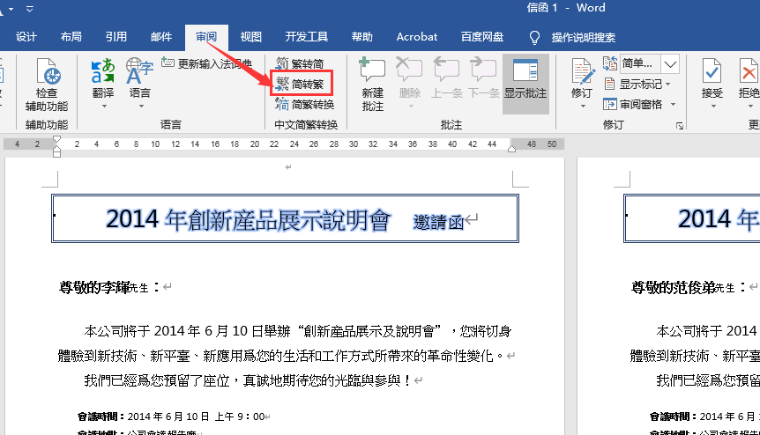Open the Acrobat tab
This screenshot has width=760, height=435.
pyautogui.click(x=417, y=37)
